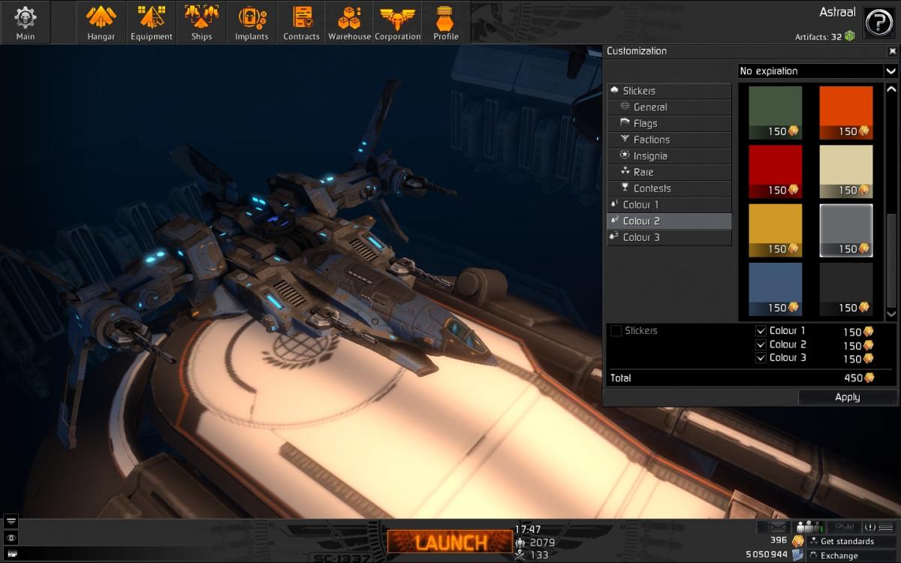Select the Rare stickers category
The height and width of the screenshot is (563, 901).
click(669, 172)
